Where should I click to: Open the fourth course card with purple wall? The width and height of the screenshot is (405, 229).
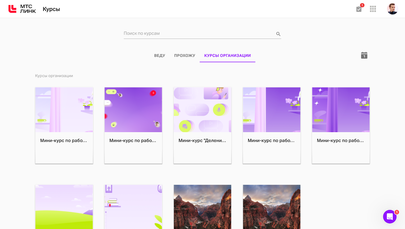click(272, 125)
